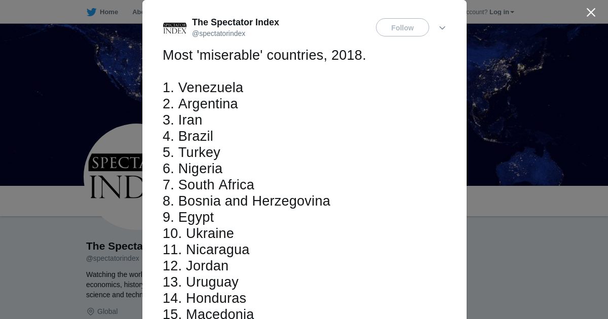
Task: Click the Twitter bird logo
Action: click(91, 12)
